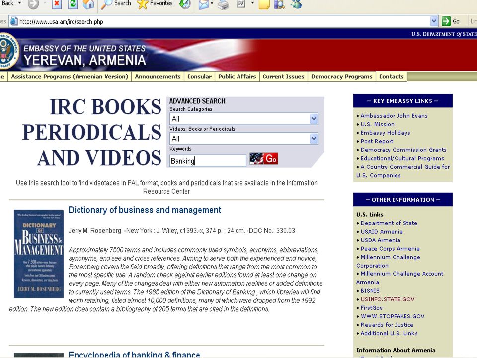This screenshot has height=358, width=477.
Task: Open the Public Affairs tab
Action: tap(238, 77)
